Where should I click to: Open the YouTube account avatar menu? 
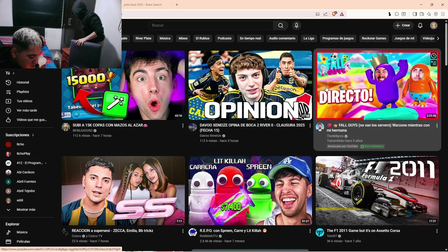pyautogui.click(x=434, y=25)
